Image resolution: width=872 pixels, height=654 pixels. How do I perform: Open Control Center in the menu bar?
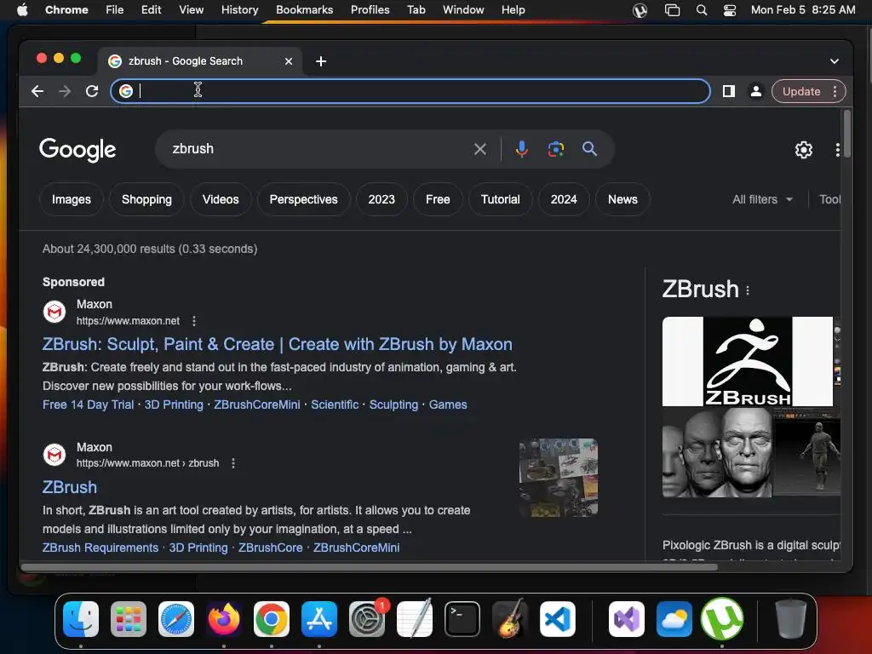730,10
